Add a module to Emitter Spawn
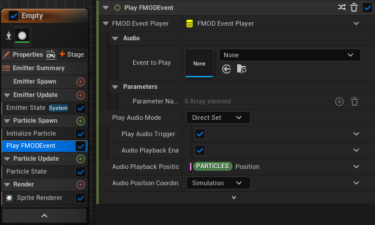The width and height of the screenshot is (375, 225). pyautogui.click(x=81, y=82)
